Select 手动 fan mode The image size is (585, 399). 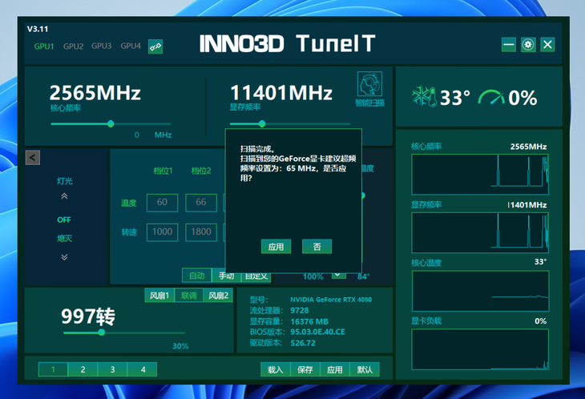(x=227, y=276)
